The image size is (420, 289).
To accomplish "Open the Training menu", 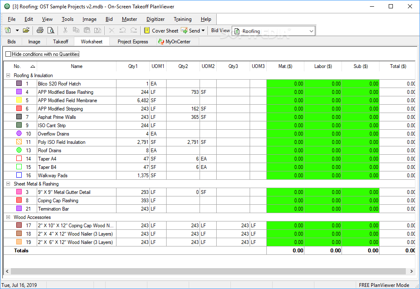I will coord(182,19).
